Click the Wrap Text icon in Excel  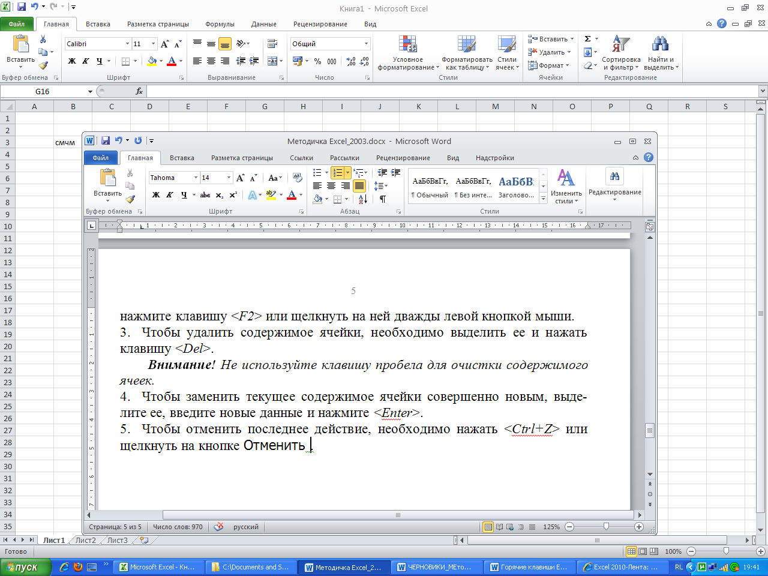click(x=272, y=44)
